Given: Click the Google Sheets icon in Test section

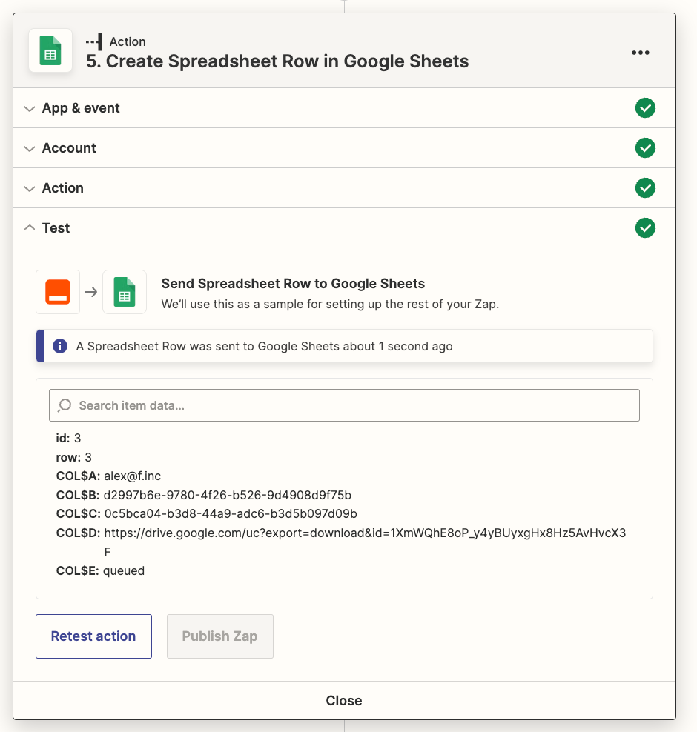Looking at the screenshot, I should point(125,292).
